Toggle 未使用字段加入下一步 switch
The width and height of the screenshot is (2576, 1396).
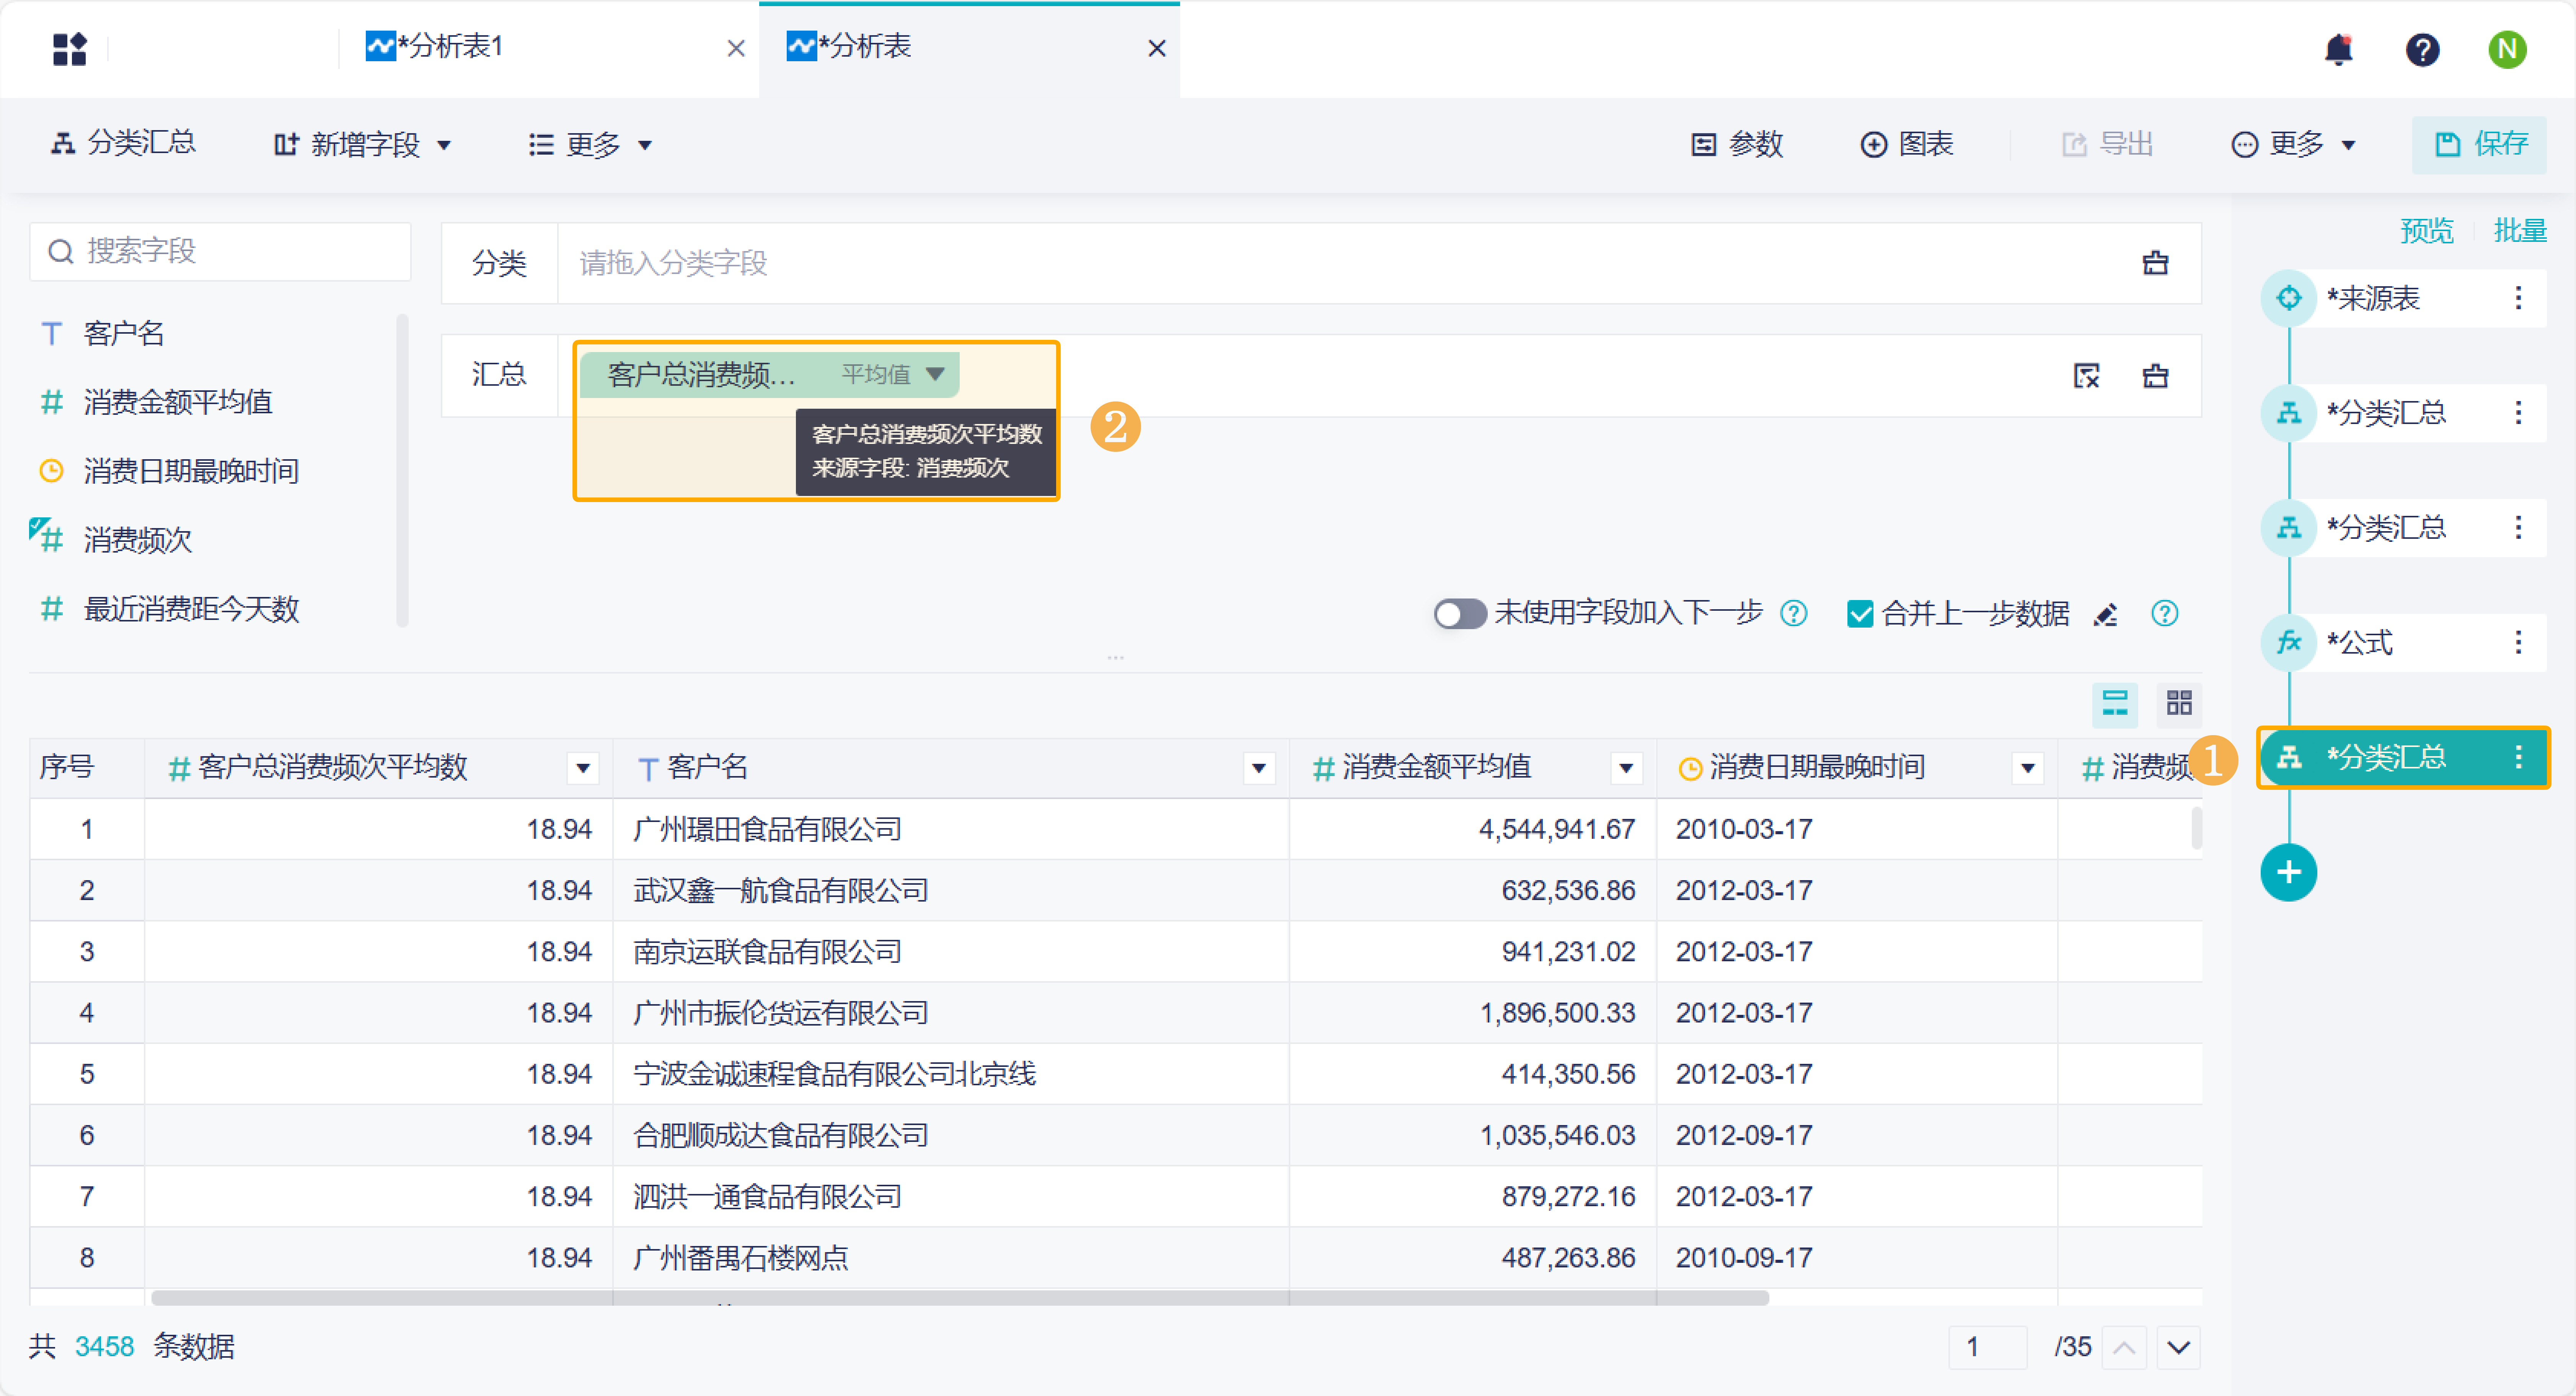point(1459,614)
